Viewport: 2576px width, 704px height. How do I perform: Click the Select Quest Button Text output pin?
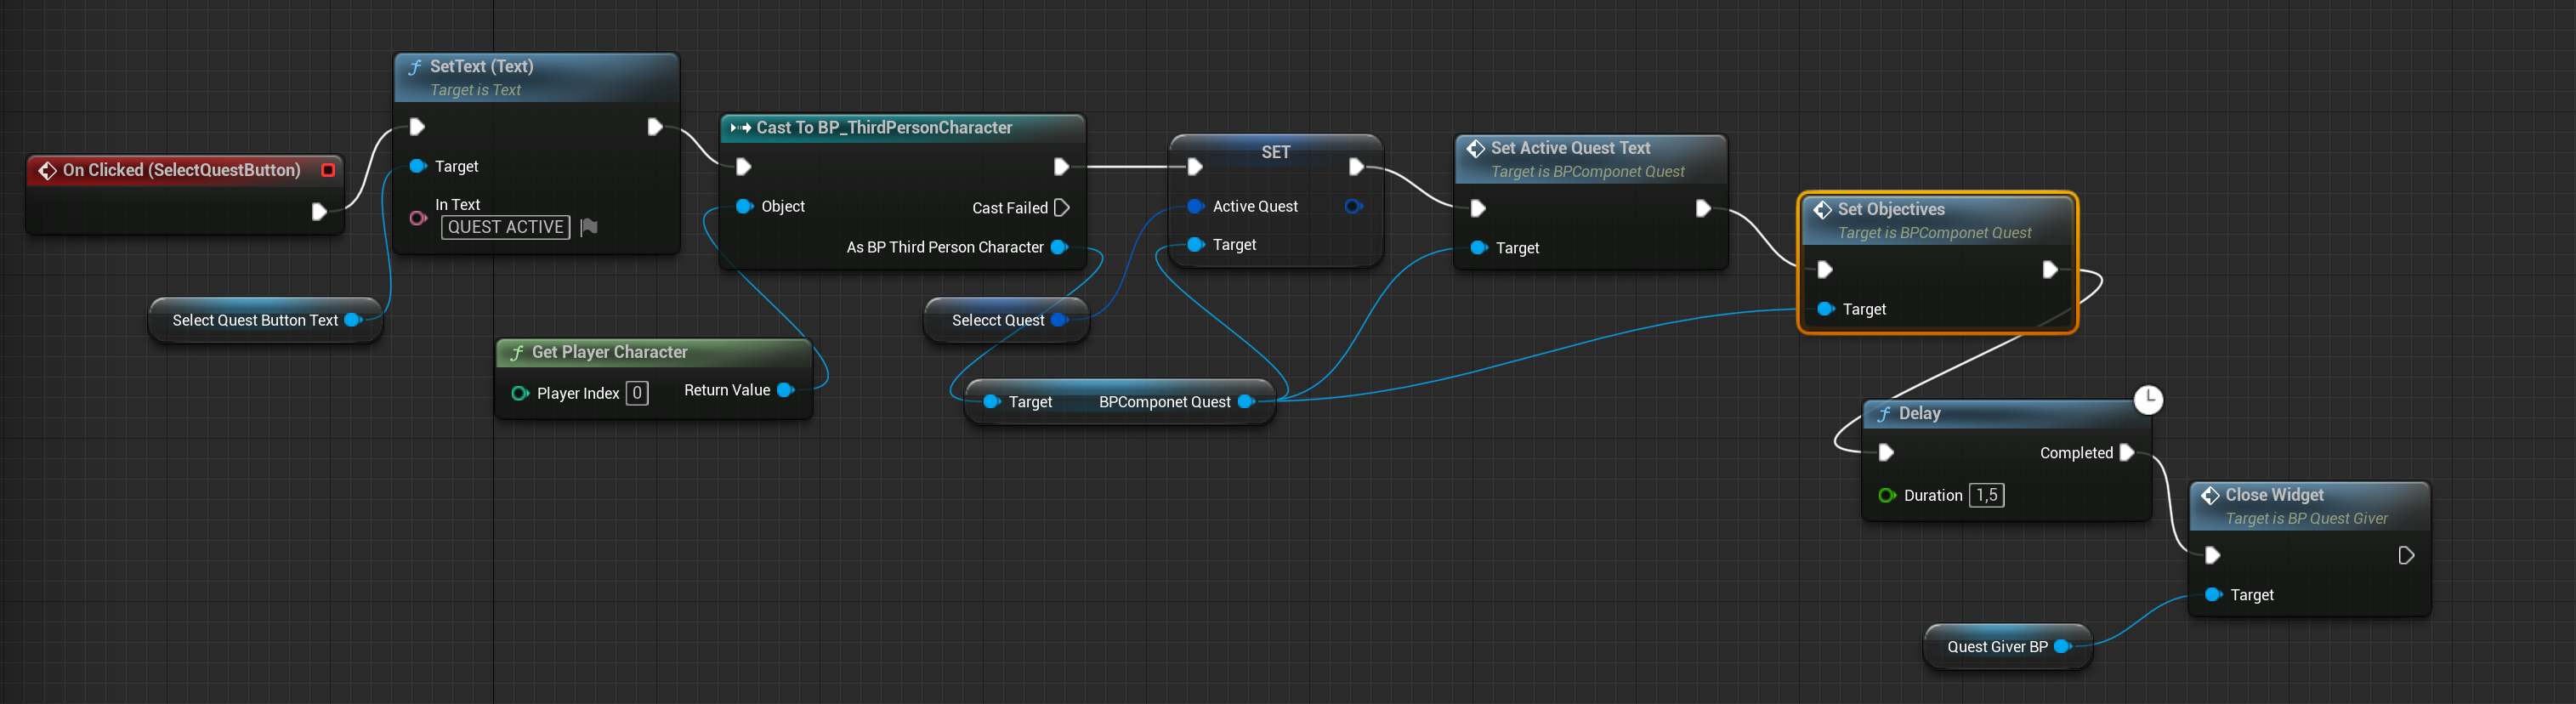(353, 321)
